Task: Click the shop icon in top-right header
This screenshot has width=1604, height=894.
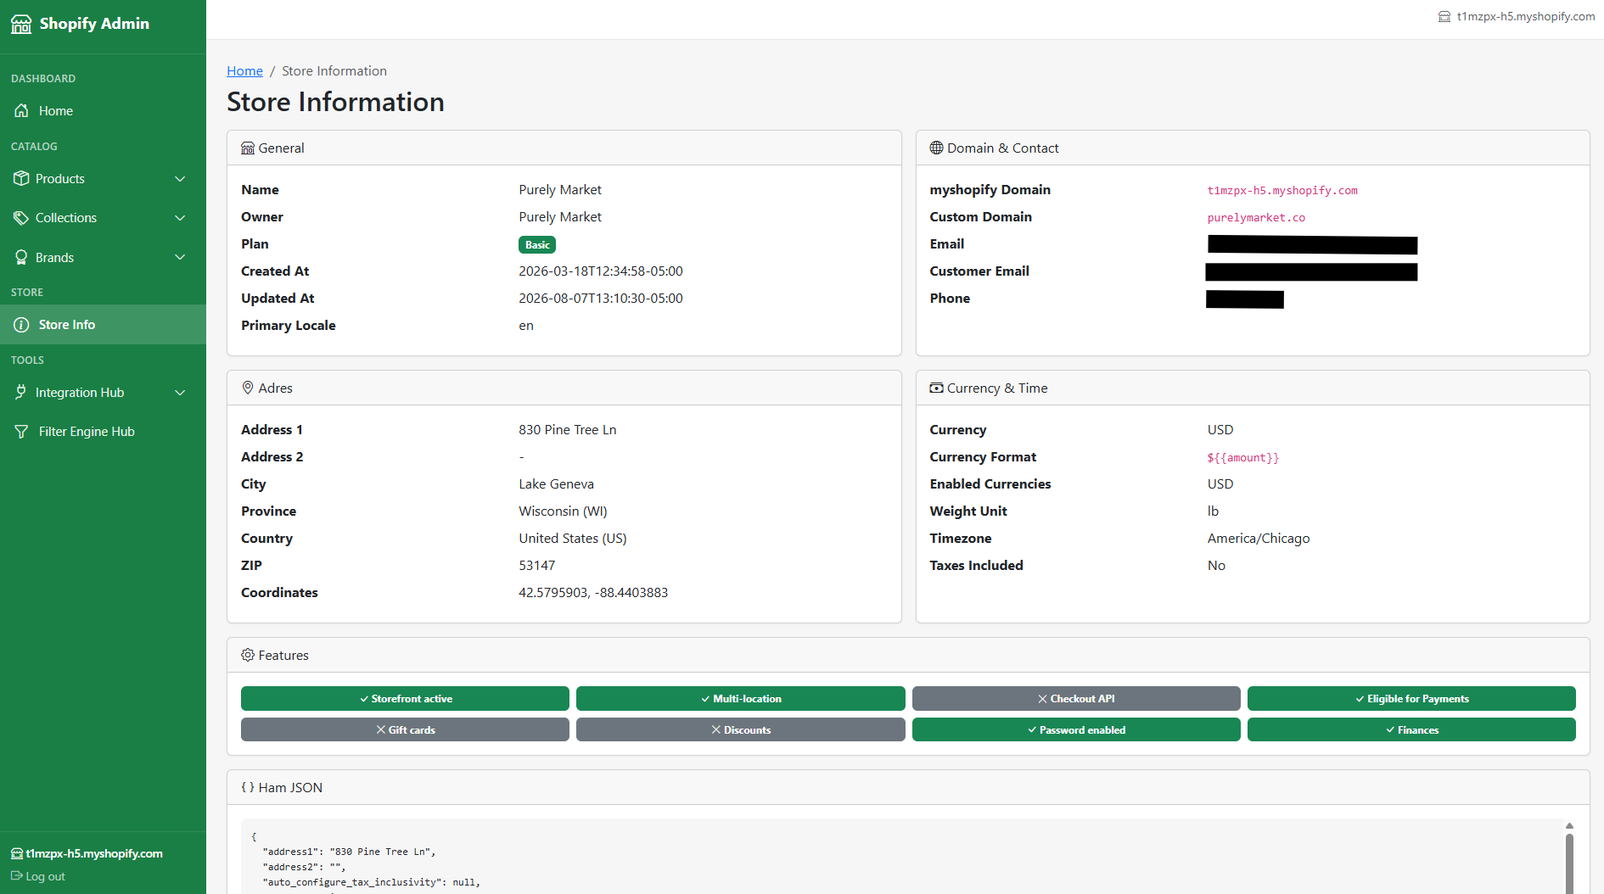Action: coord(1444,17)
